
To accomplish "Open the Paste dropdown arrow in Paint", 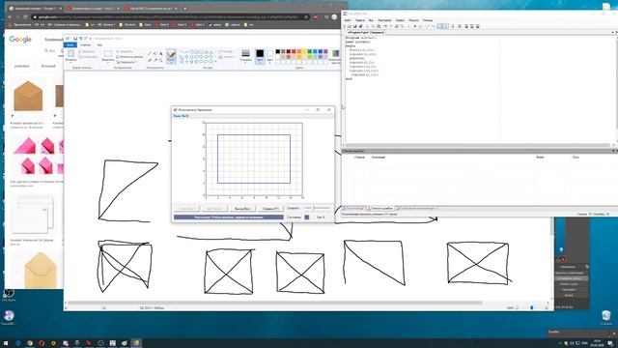I will (x=70, y=62).
